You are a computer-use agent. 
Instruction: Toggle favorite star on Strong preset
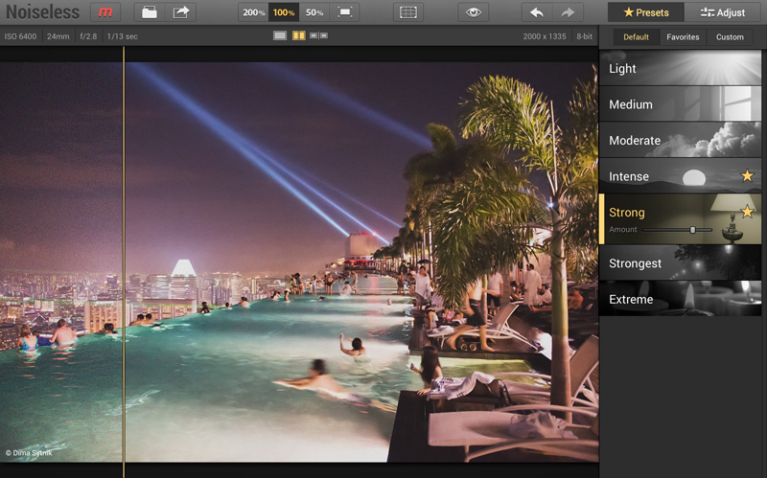pyautogui.click(x=747, y=212)
